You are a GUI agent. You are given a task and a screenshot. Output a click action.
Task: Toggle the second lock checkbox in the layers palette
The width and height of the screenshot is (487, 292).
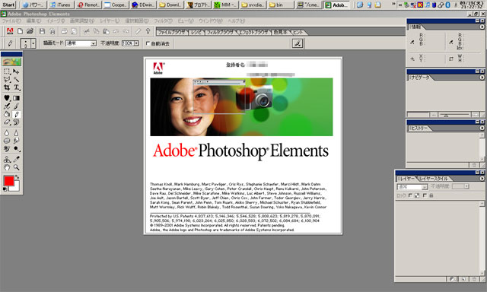point(425,195)
